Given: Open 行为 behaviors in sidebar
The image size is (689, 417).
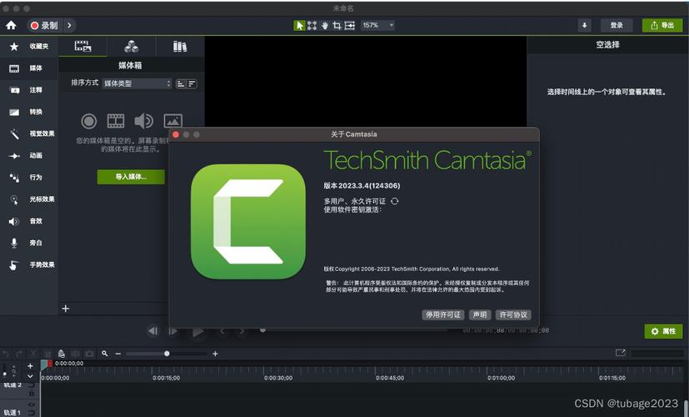Looking at the screenshot, I should pos(29,178).
